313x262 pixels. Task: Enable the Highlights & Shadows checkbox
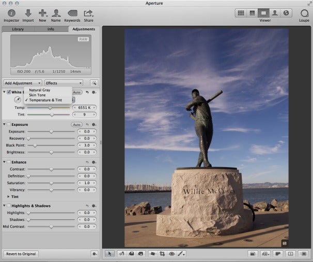point(9,206)
